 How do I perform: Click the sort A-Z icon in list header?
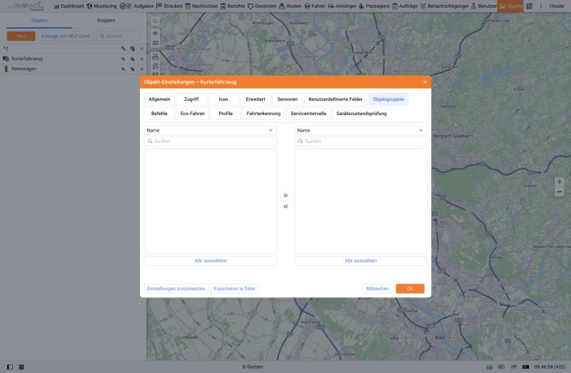pos(6,49)
